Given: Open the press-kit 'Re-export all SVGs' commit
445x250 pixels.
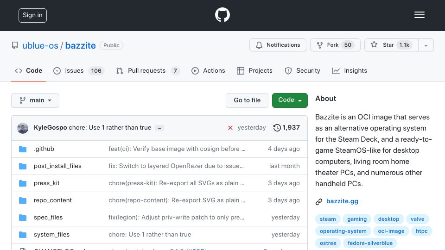Looking at the screenshot, I should (176, 183).
